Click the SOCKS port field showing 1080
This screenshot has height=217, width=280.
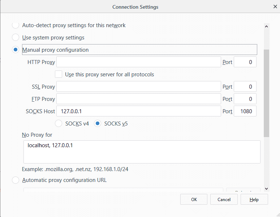245,111
